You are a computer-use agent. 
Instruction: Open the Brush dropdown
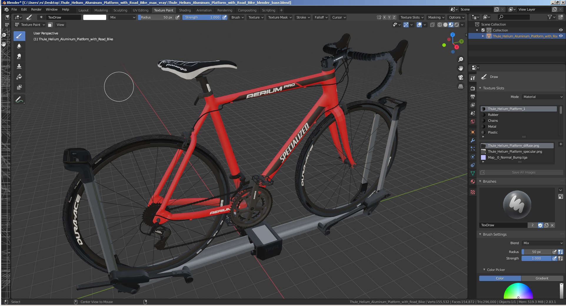click(237, 17)
